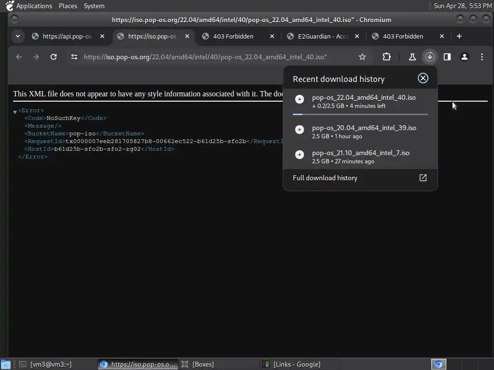Open site information icon in address bar
This screenshot has height=370, width=494.
[x=74, y=57]
